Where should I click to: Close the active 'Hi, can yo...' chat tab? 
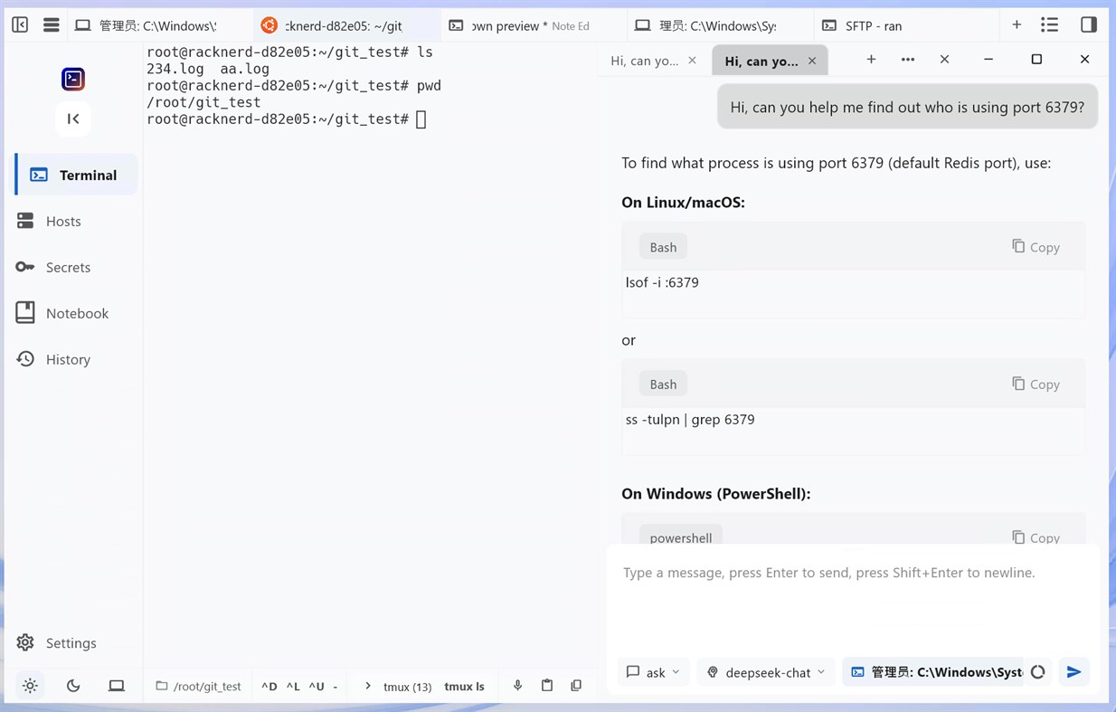[812, 61]
